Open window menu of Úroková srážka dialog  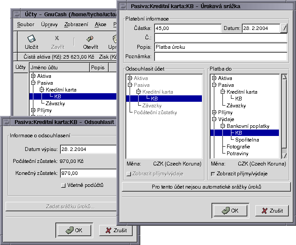(123, 6)
